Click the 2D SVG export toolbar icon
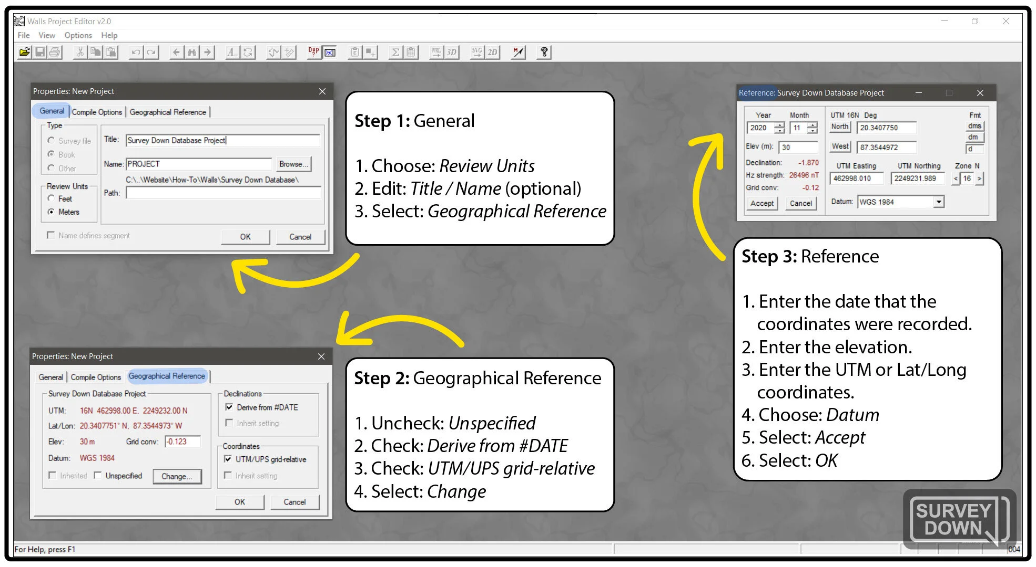Screen dimensions: 1036x567 click(492, 52)
